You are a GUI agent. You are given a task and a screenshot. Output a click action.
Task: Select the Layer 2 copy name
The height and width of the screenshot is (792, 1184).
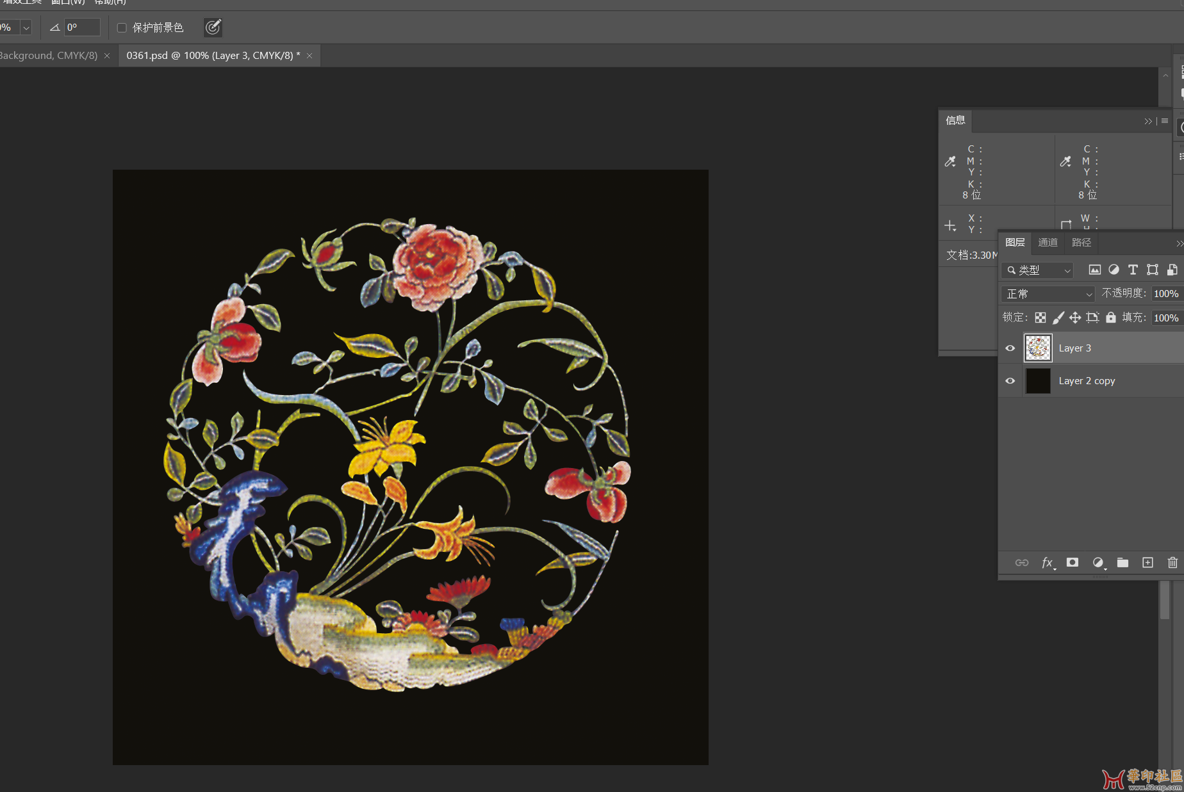[x=1087, y=381]
